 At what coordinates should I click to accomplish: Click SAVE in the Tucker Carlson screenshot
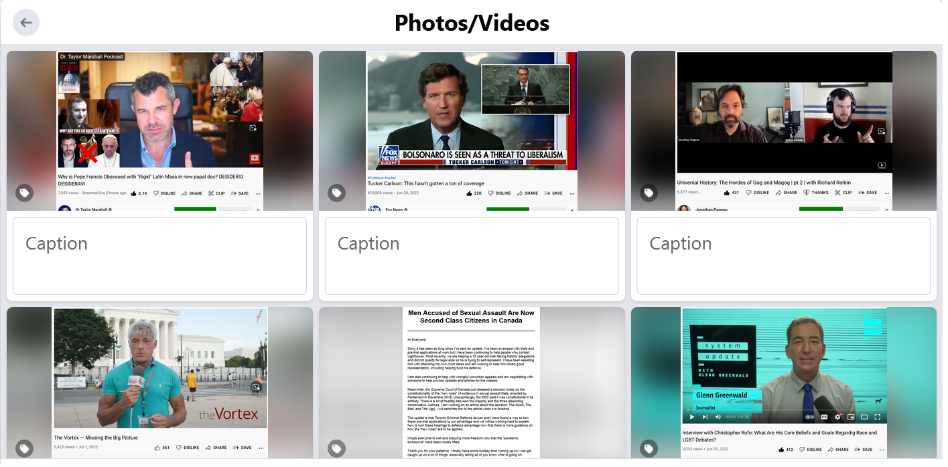tap(553, 193)
